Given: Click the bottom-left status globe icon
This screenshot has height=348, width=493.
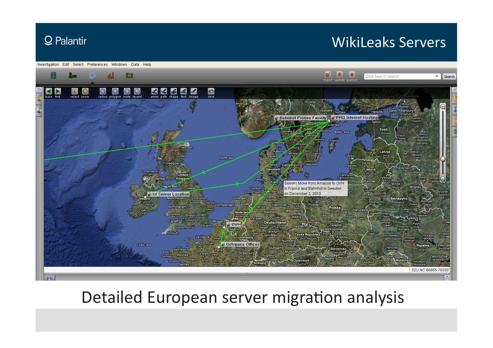Looking at the screenshot, I should pos(49,278).
